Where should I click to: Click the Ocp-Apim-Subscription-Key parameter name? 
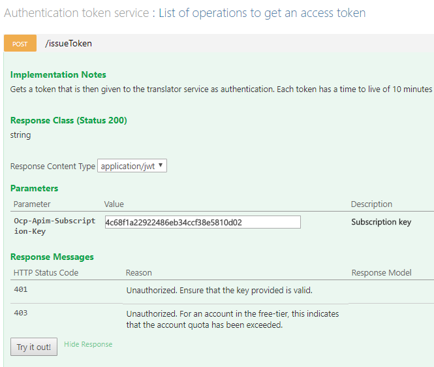tap(54, 226)
